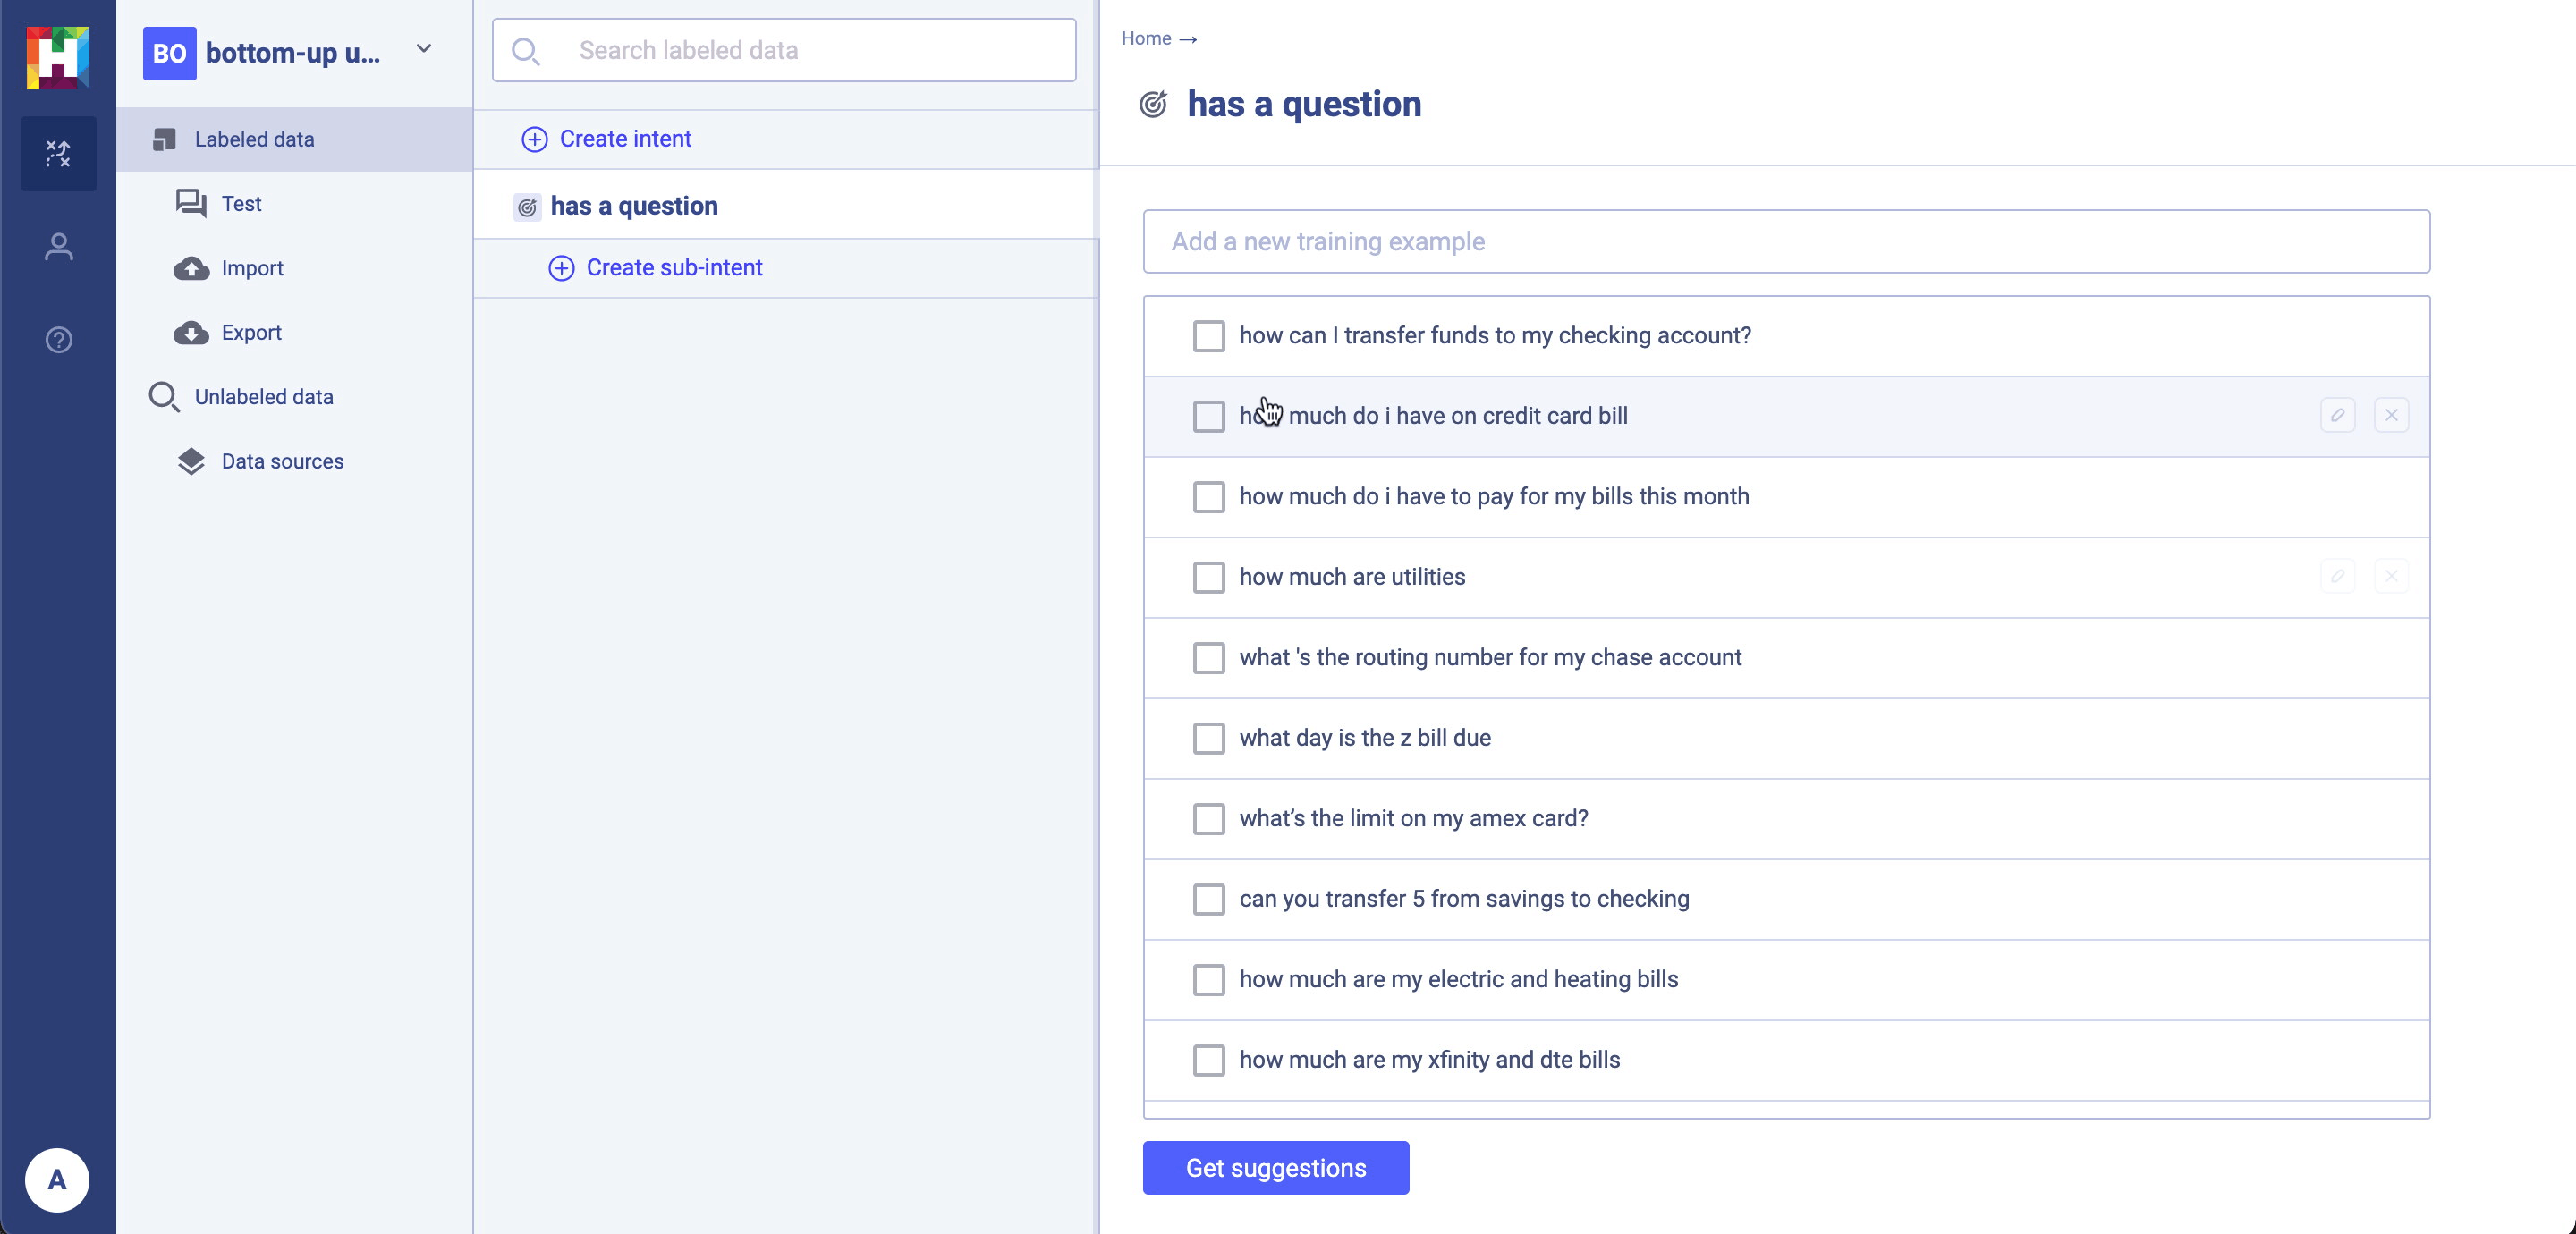Screen dimensions: 2576x1234
Task: Open the user profile sidebar icon
Action: 58,247
